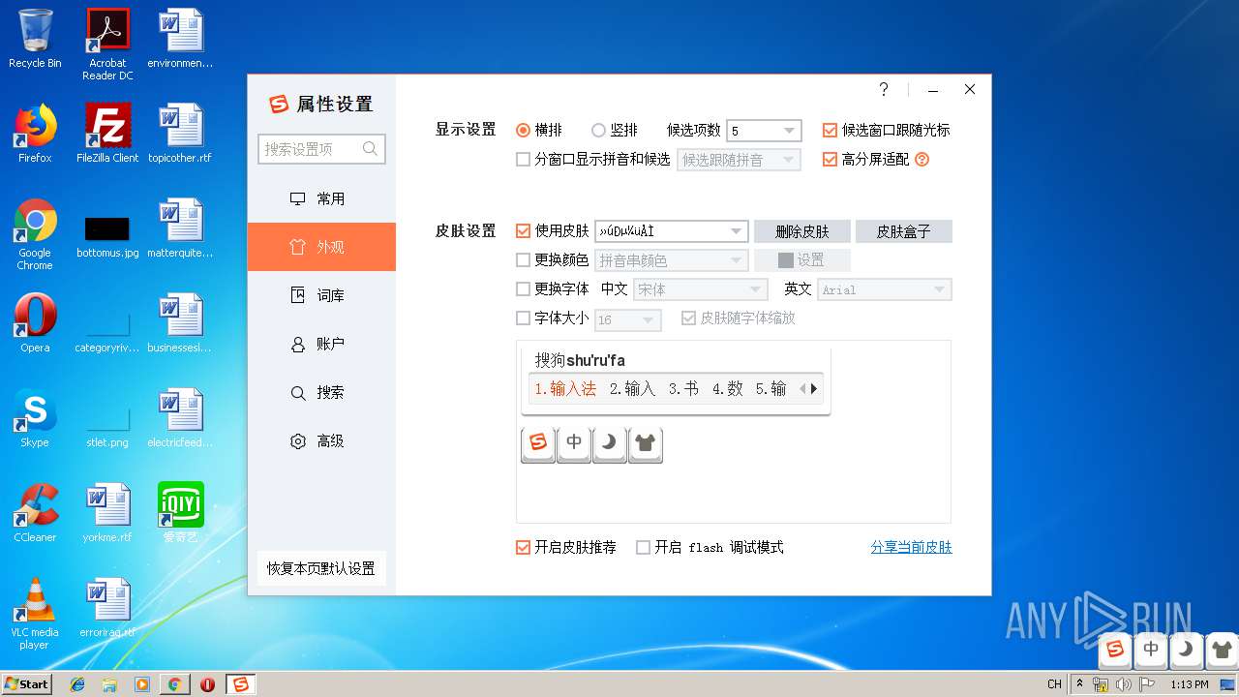Screen dimensions: 1239x697
Task: Click the orange help icon beside 高分屏适配
Action: (x=922, y=160)
